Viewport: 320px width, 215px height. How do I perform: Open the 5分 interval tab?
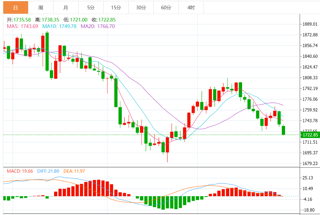(91, 7)
